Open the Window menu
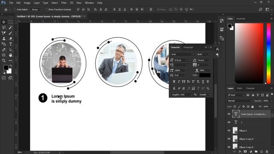 tap(89, 3)
